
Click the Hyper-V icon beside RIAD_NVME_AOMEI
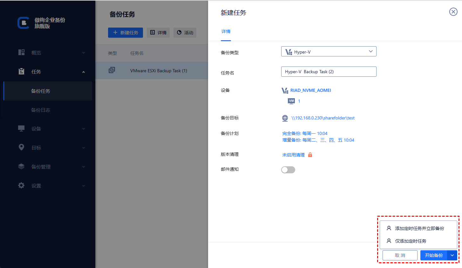[285, 91]
